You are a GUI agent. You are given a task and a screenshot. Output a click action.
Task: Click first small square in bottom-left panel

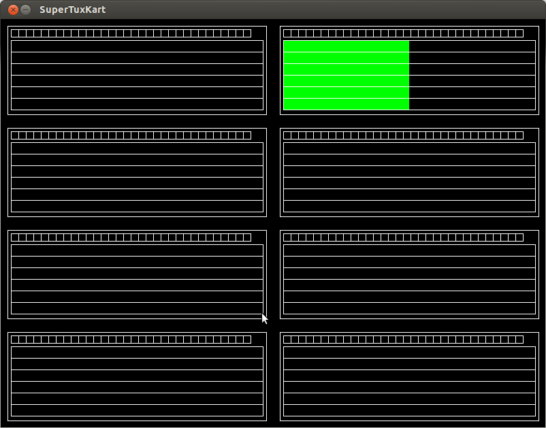[15, 340]
